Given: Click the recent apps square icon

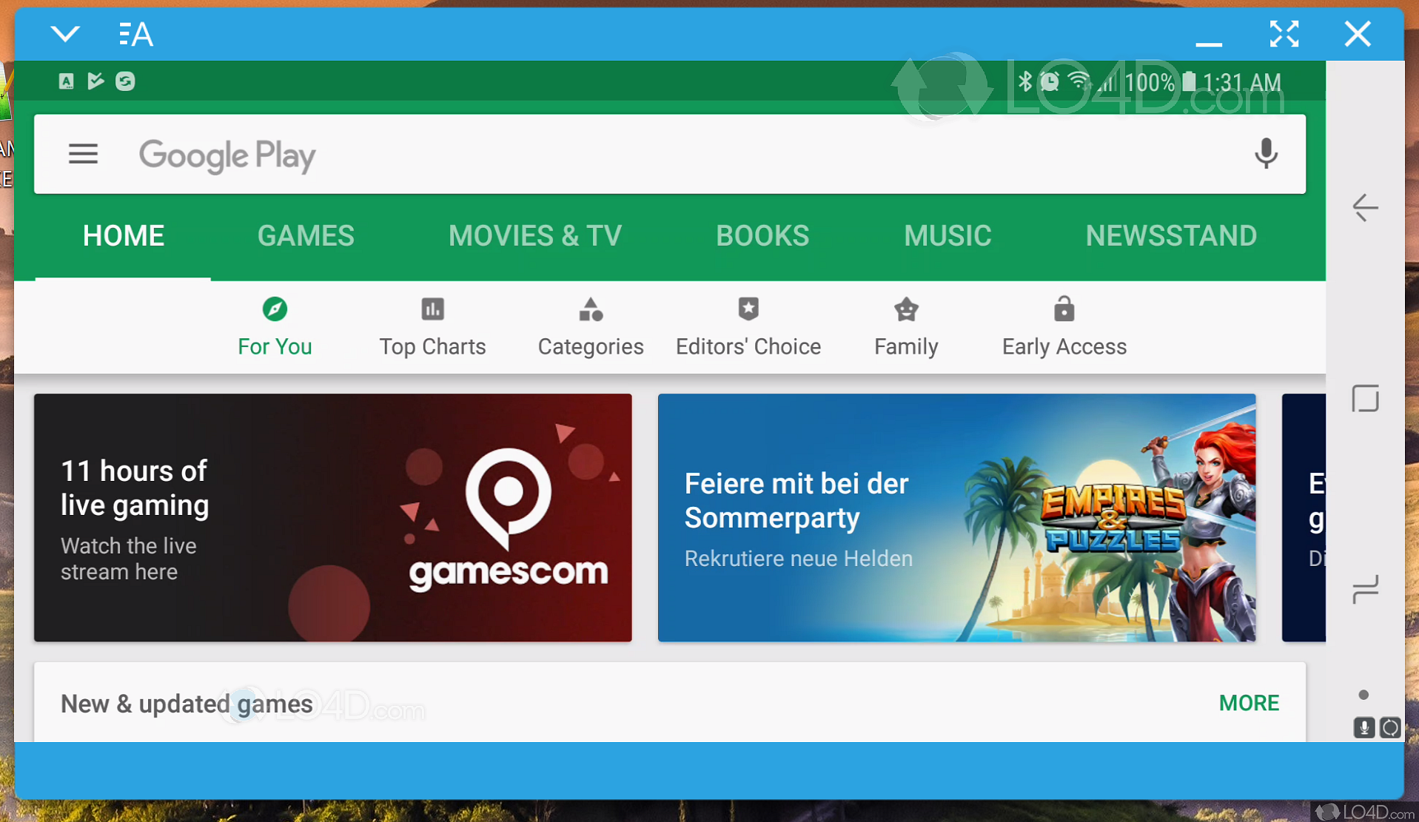Looking at the screenshot, I should click(1365, 399).
